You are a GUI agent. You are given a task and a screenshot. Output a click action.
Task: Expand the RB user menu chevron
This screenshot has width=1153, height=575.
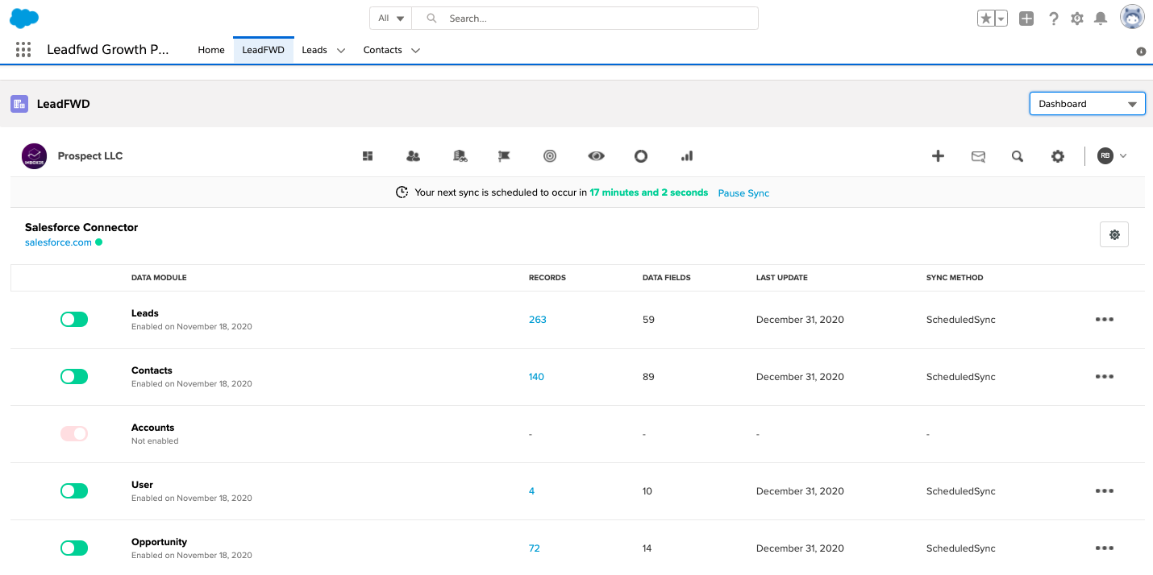pos(1123,156)
